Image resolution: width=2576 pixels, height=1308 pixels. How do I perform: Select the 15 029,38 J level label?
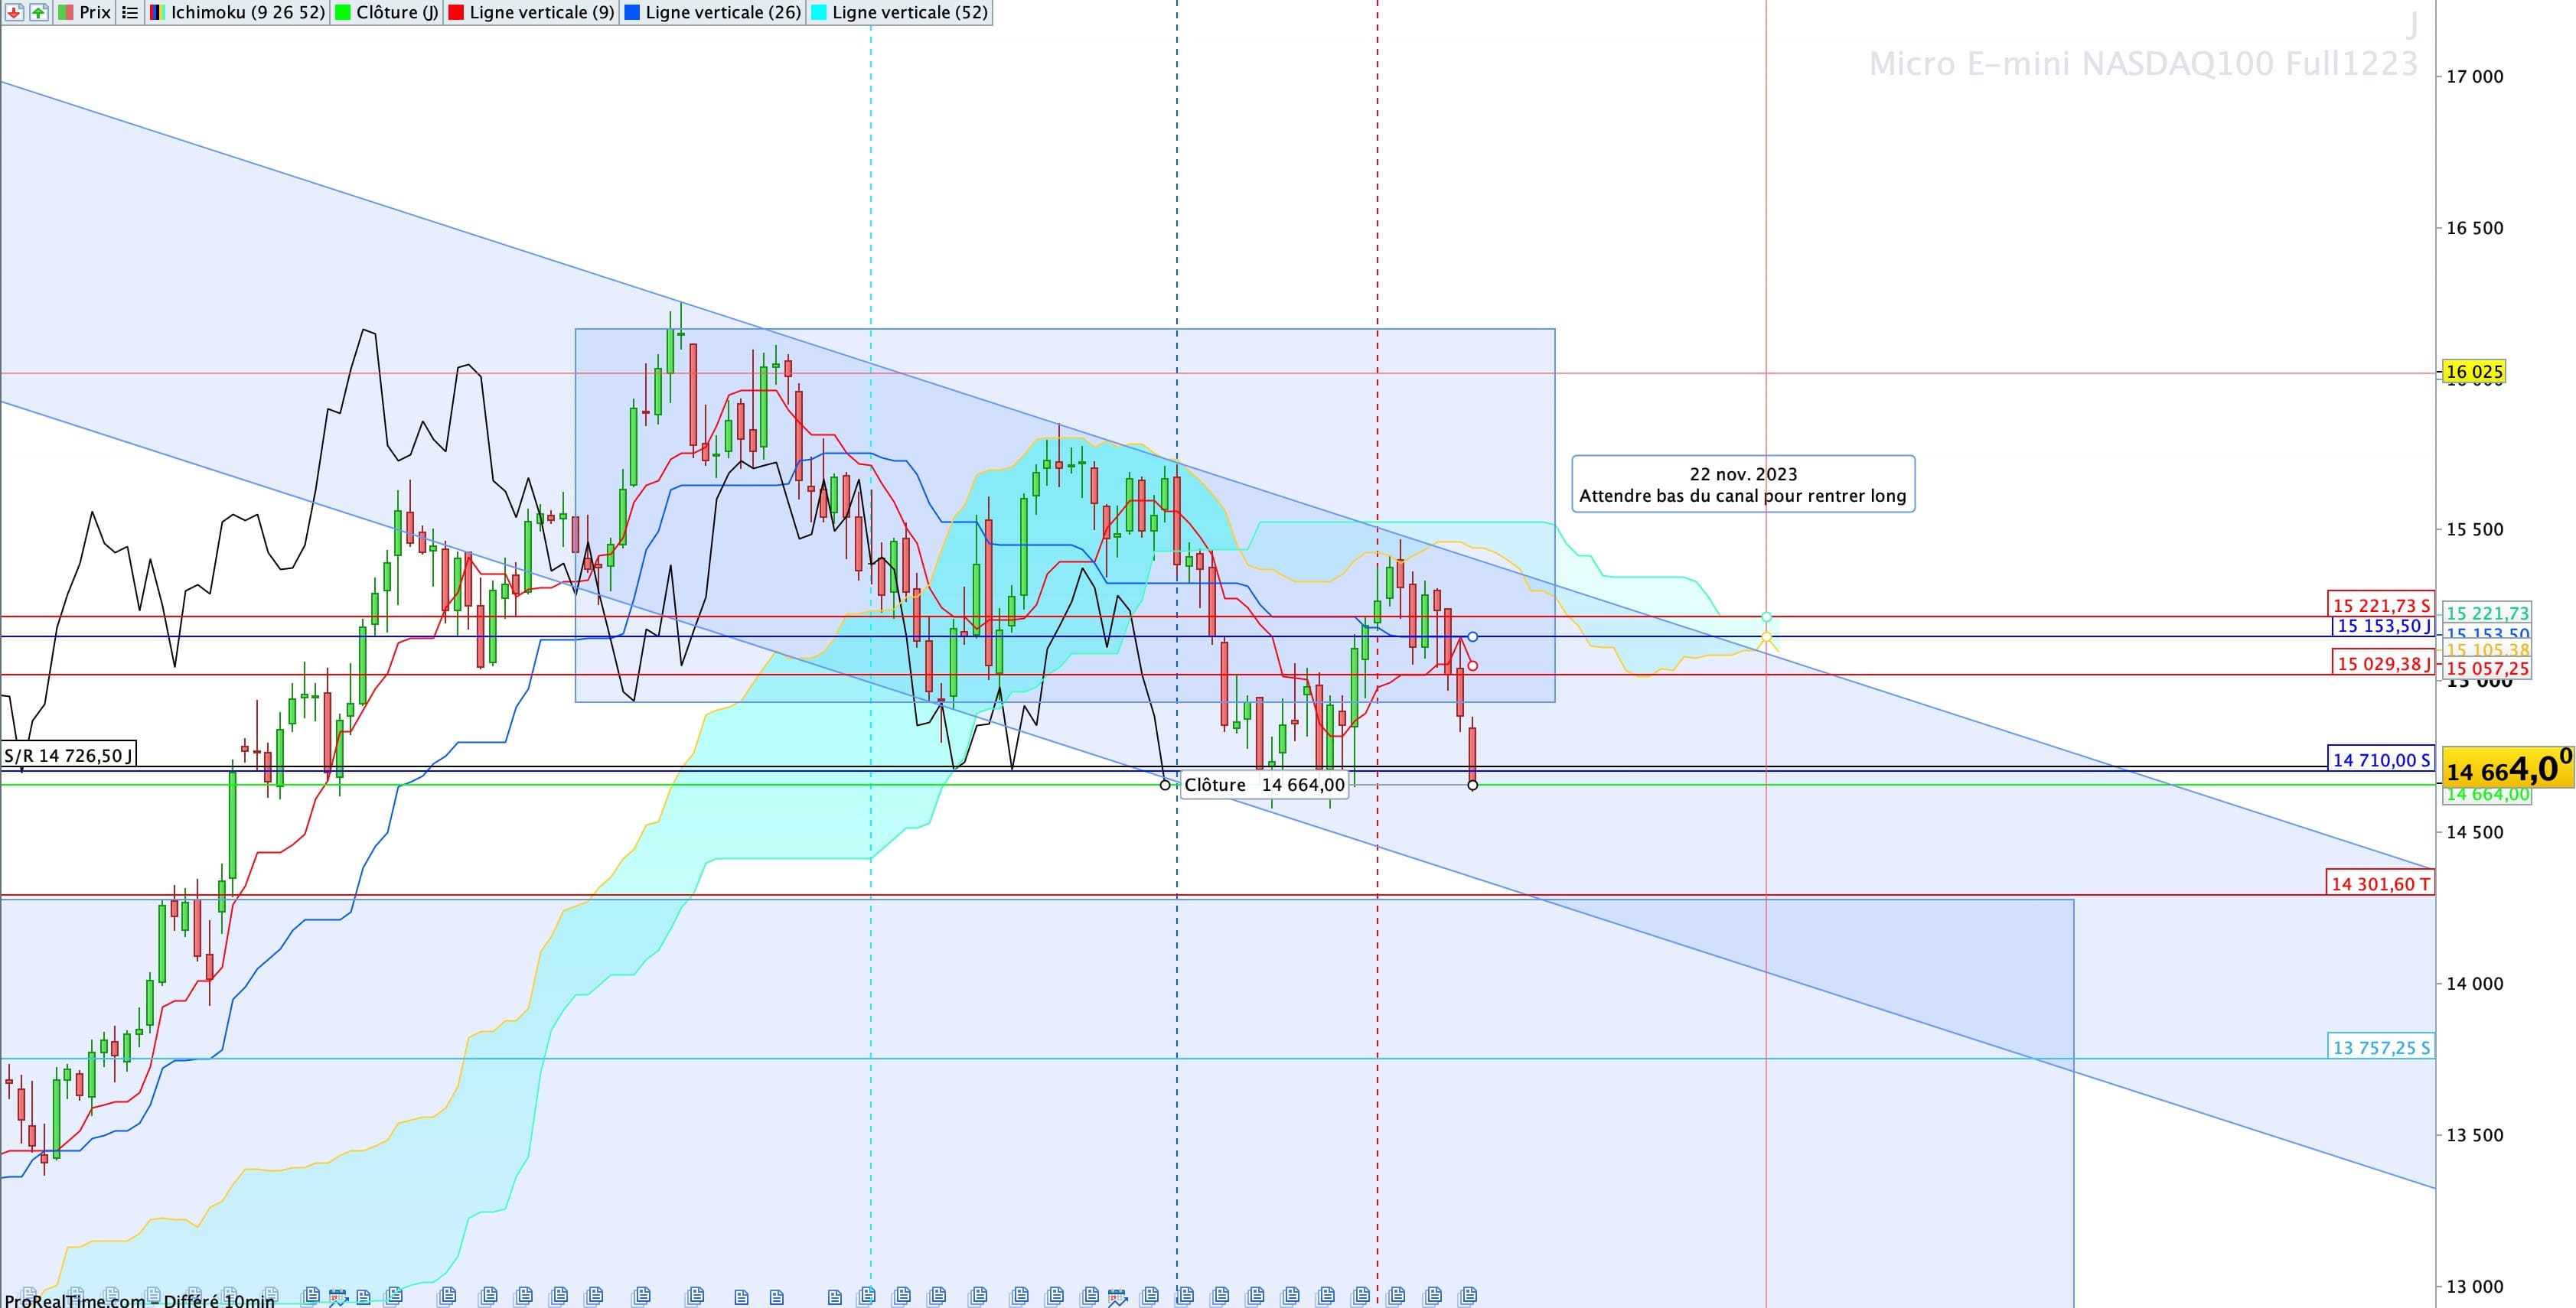pyautogui.click(x=2382, y=663)
